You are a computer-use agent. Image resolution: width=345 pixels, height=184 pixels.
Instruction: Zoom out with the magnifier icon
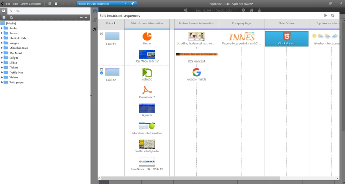click(332, 15)
